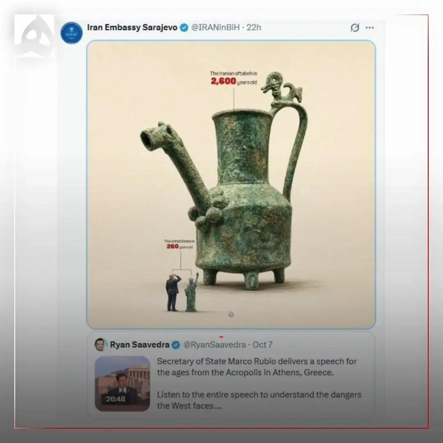Open the Iran Embassy Sarajevo display name
The width and height of the screenshot is (443, 443).
pyautogui.click(x=132, y=27)
